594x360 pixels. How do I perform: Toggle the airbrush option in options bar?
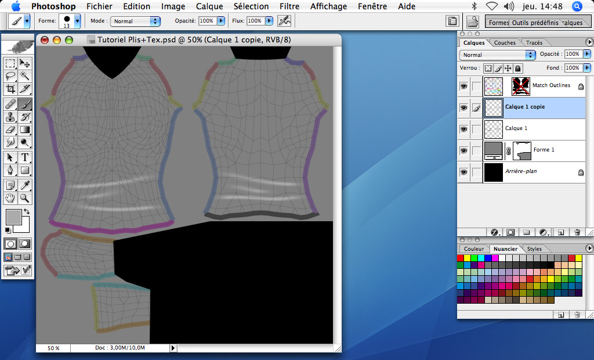[x=284, y=21]
